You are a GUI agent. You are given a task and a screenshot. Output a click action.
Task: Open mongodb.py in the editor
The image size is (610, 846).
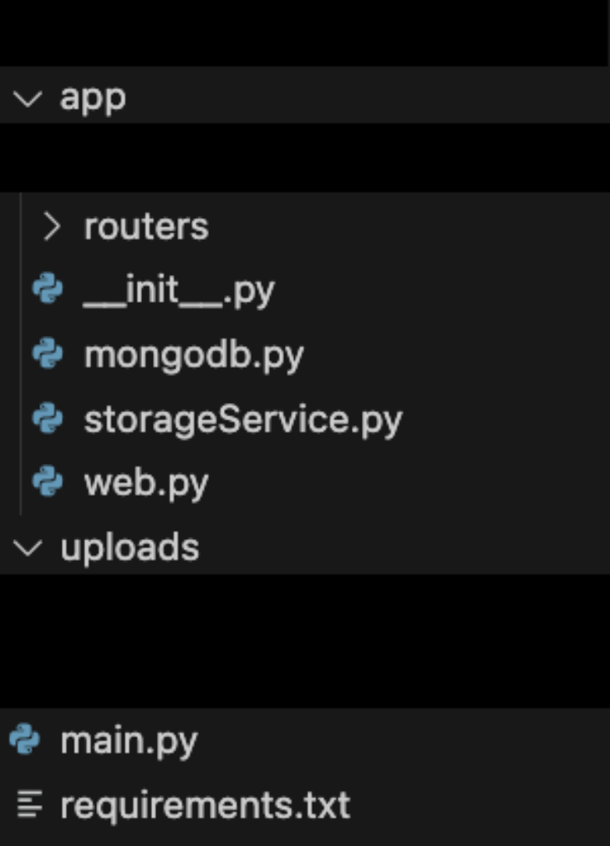pos(194,356)
